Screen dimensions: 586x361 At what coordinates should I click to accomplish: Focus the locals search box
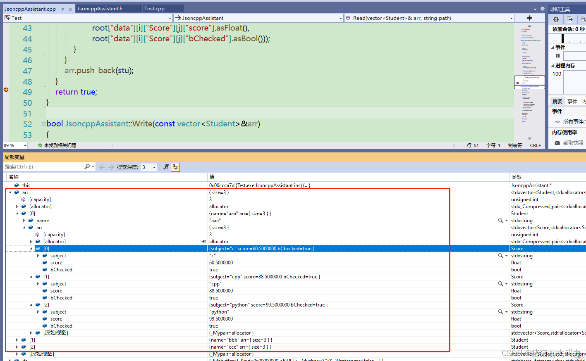43,167
